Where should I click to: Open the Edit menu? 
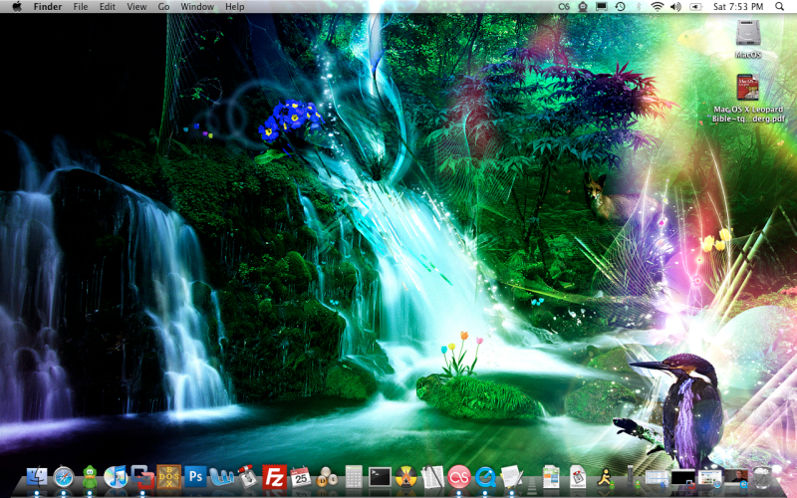tap(108, 7)
